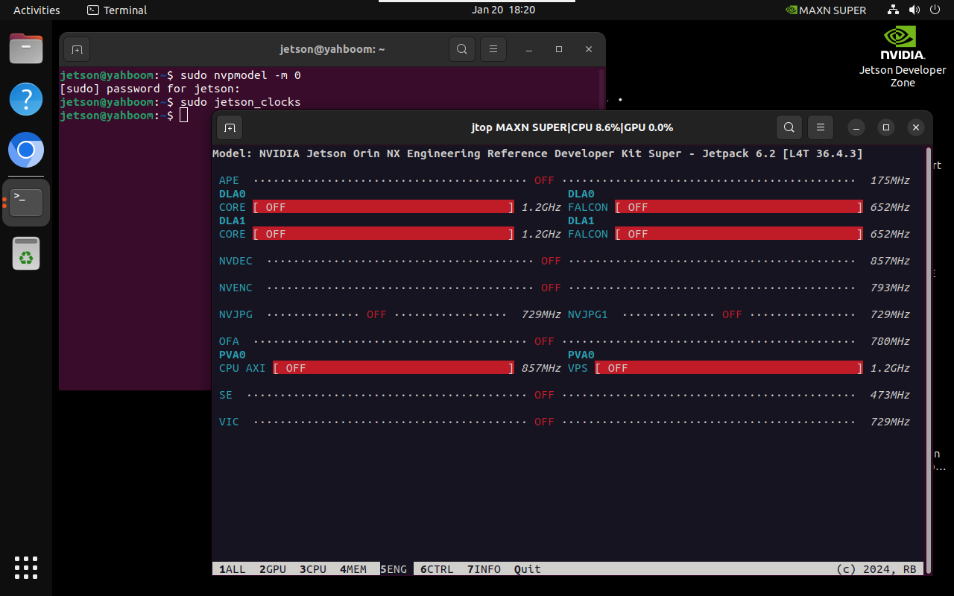Click network icon in top bar
954x596 pixels.
tap(894, 10)
